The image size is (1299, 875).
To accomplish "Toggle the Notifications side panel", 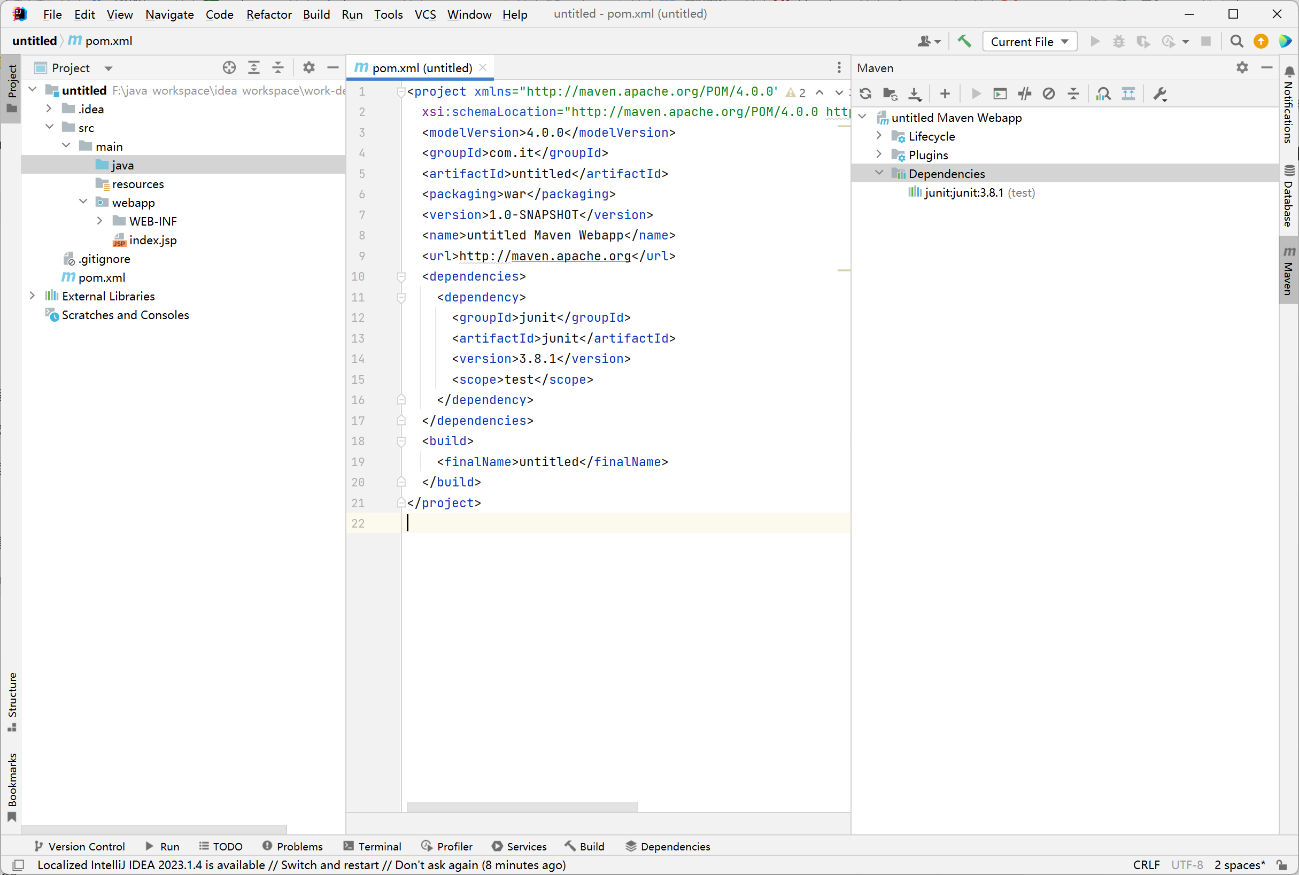I will point(1288,105).
